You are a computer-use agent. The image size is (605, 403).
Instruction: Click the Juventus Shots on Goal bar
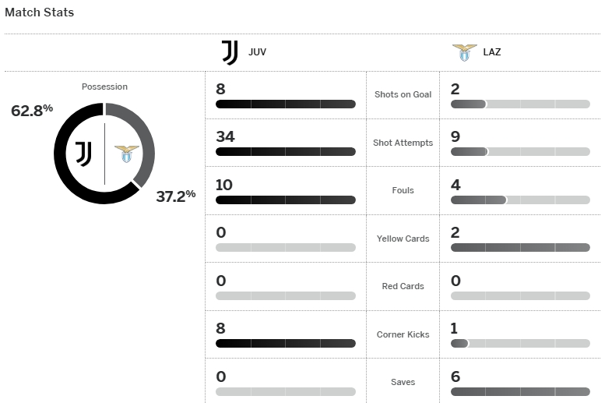click(285, 104)
